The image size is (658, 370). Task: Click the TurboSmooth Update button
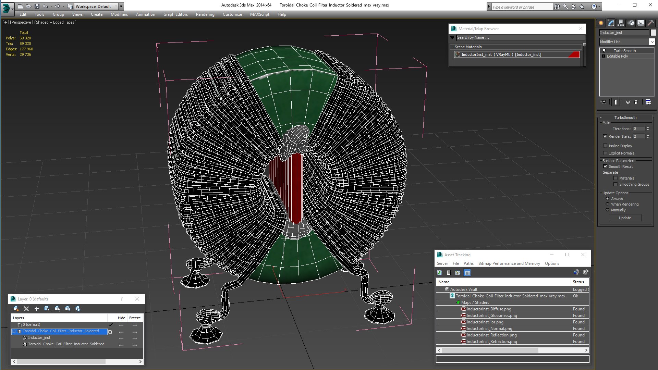pyautogui.click(x=625, y=218)
